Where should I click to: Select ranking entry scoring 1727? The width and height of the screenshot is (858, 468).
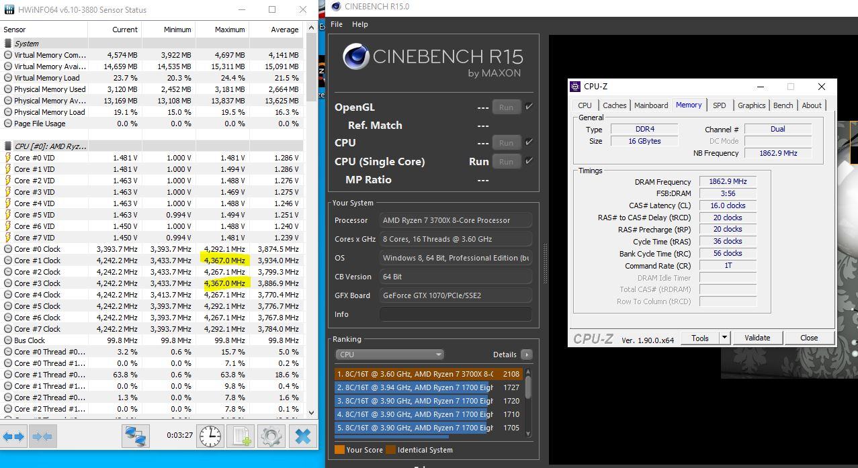point(428,387)
